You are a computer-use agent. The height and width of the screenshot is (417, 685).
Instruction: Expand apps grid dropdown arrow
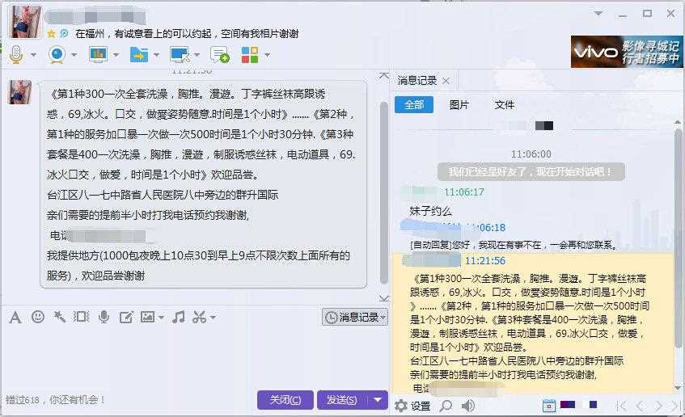(267, 55)
